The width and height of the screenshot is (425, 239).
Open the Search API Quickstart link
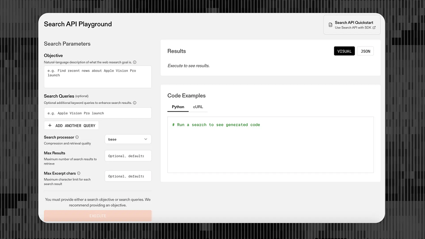click(352, 25)
